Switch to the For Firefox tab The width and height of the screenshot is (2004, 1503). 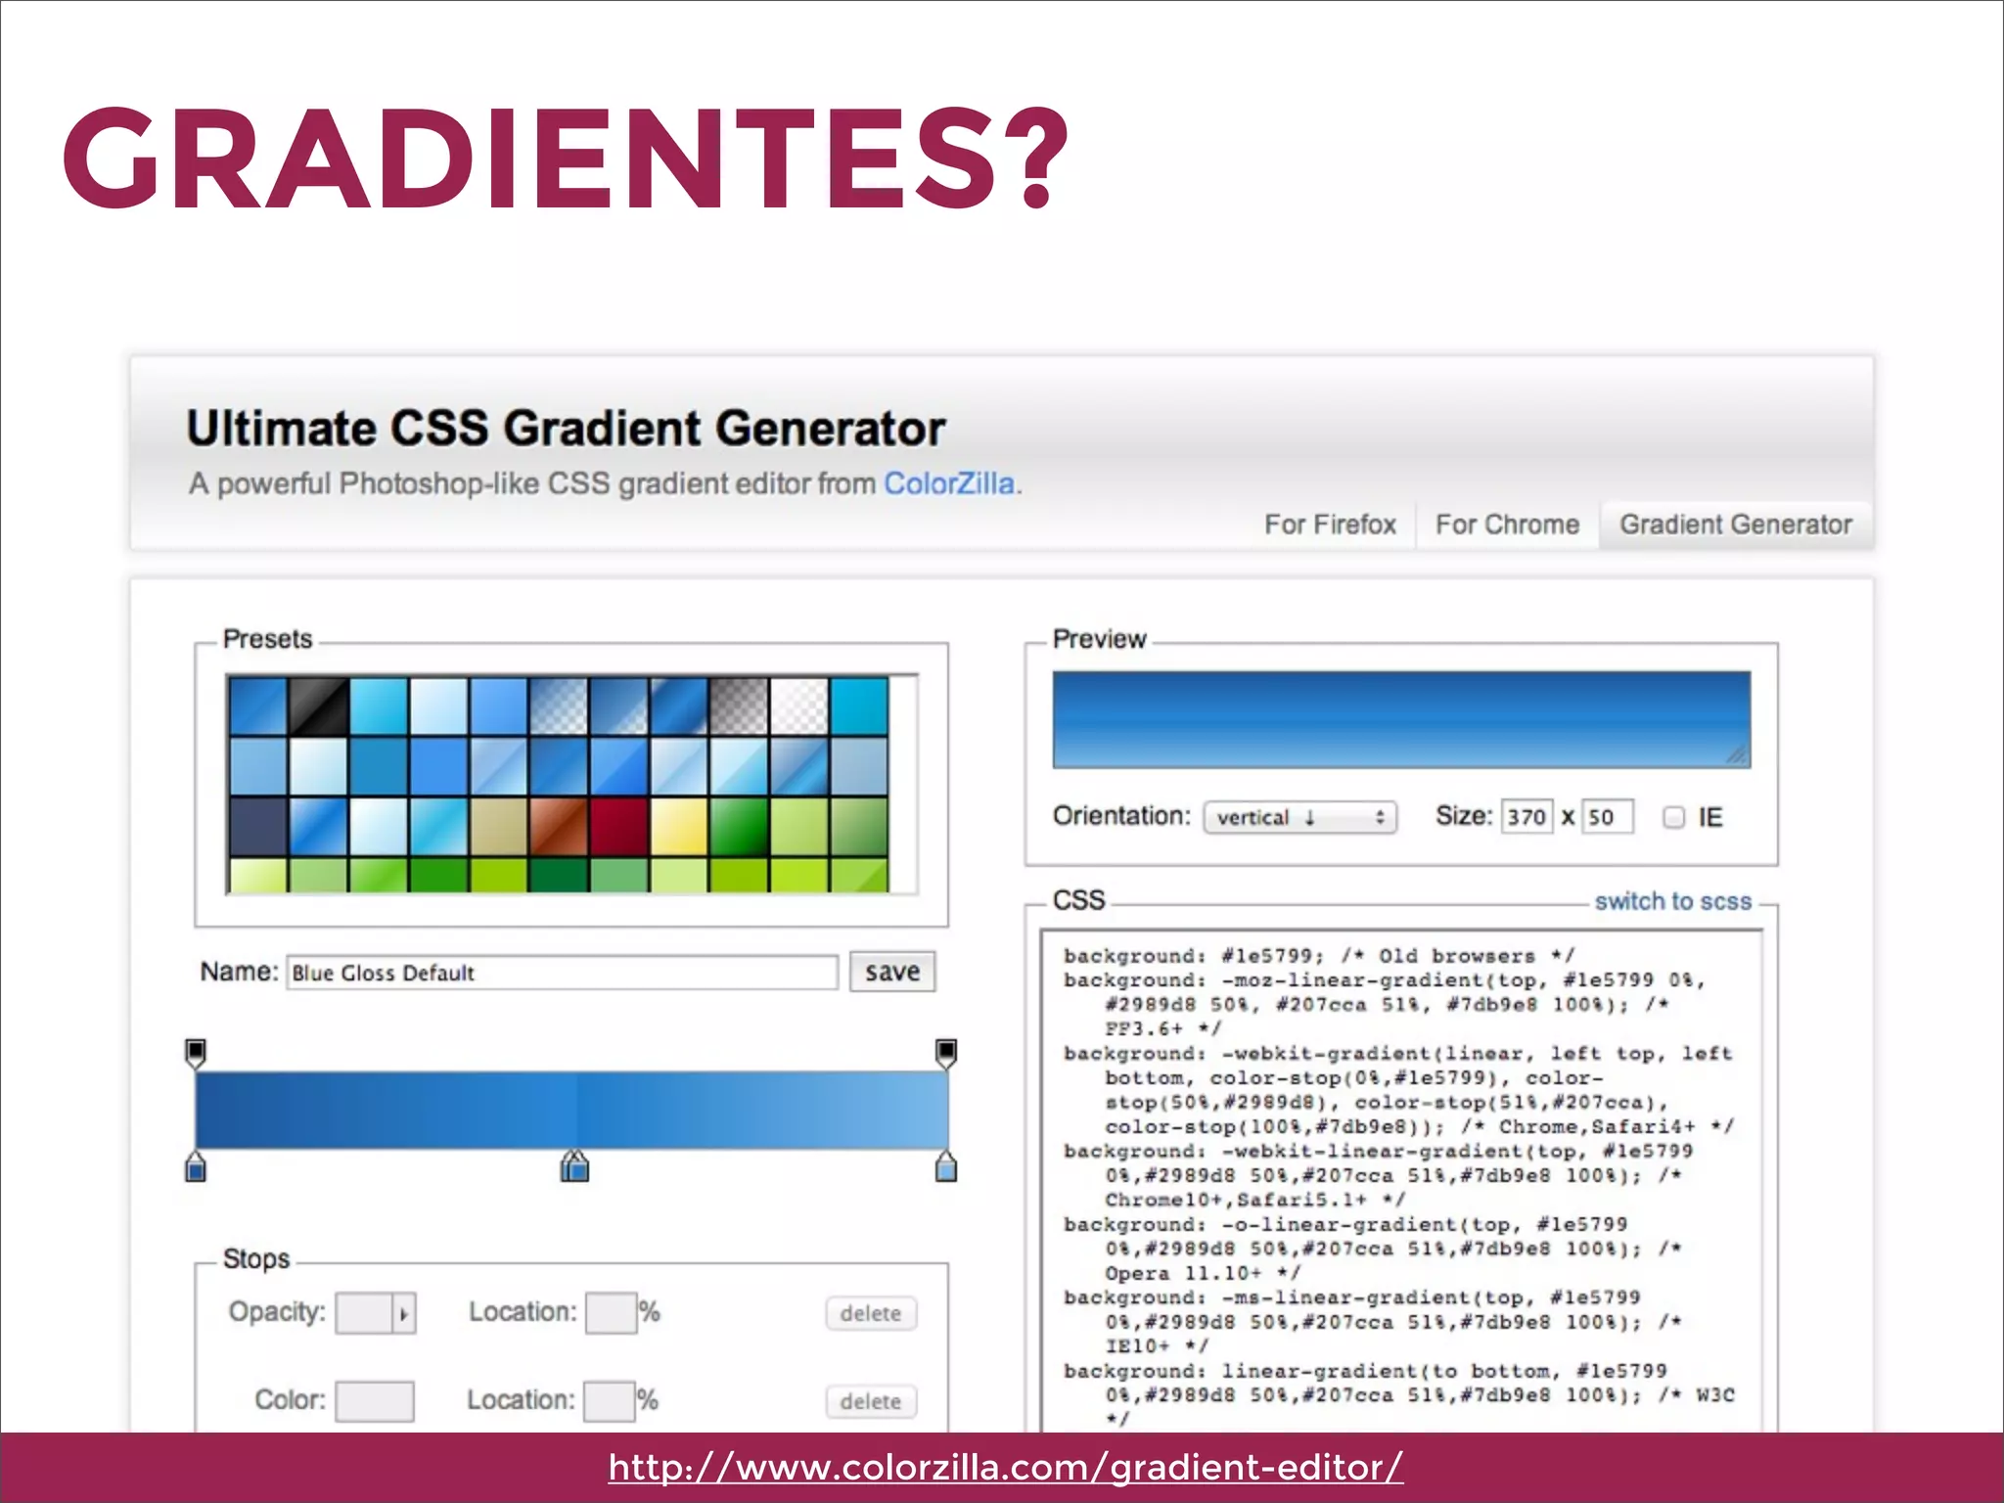[x=1330, y=524]
